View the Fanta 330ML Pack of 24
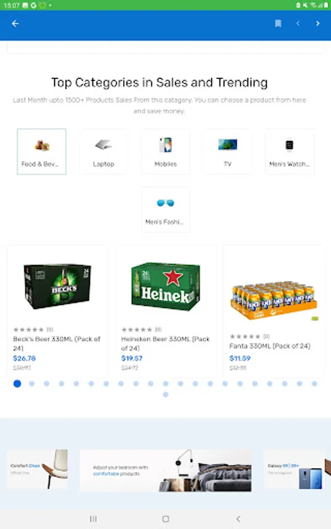Image resolution: width=331 pixels, height=529 pixels. pyautogui.click(x=273, y=312)
